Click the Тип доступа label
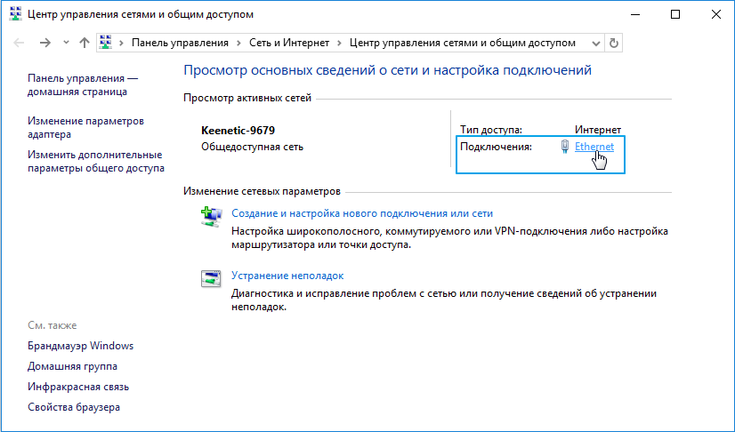 491,130
